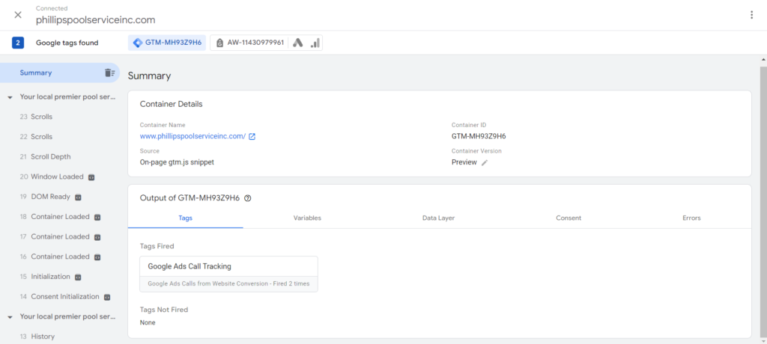Open the www.phillipspoolserviceinc.com/ container link
767x344 pixels.
click(x=192, y=136)
